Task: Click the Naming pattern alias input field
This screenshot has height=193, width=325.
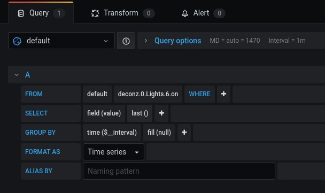Action: (179, 171)
